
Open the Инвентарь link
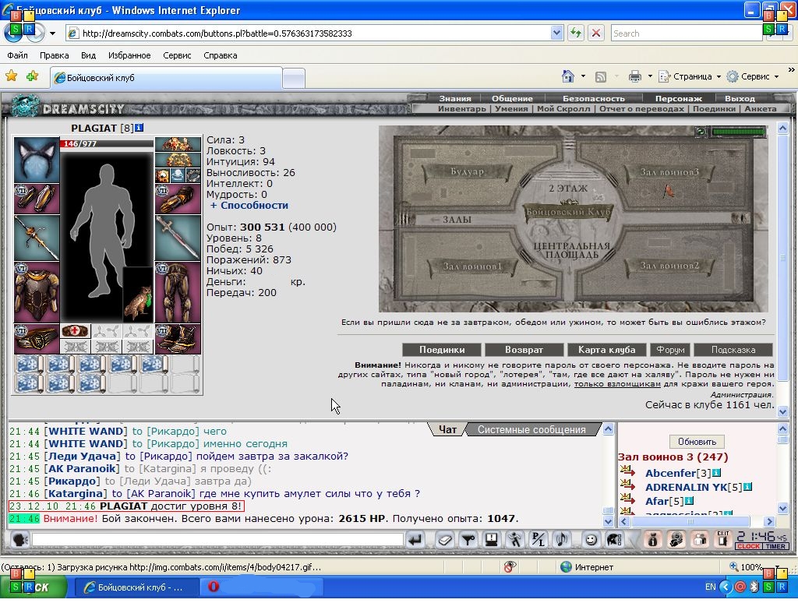point(461,108)
